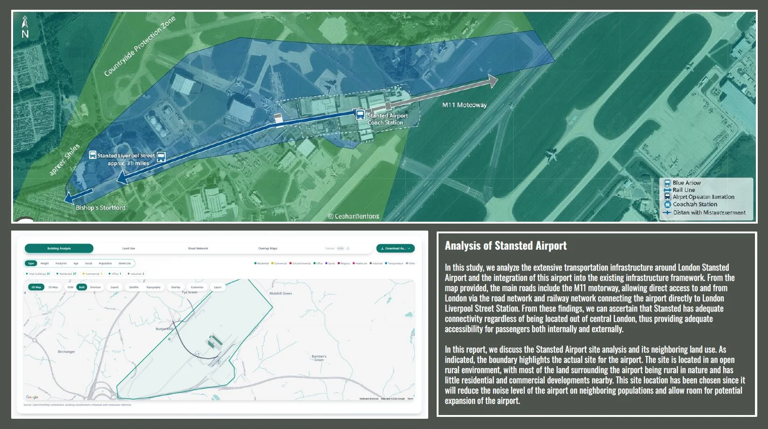The width and height of the screenshot is (768, 429).
Task: Click the Countryside Protection Zone label
Action: point(139,46)
